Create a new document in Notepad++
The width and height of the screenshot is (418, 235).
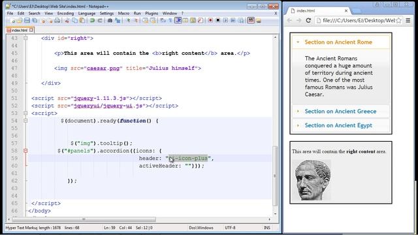point(12,20)
